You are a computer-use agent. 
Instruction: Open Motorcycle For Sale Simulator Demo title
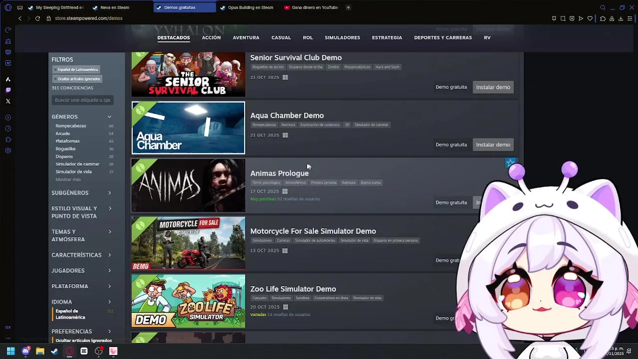coord(313,231)
